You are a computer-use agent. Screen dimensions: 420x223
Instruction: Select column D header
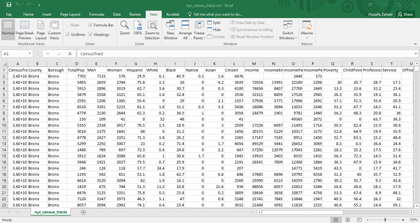(x=76, y=63)
